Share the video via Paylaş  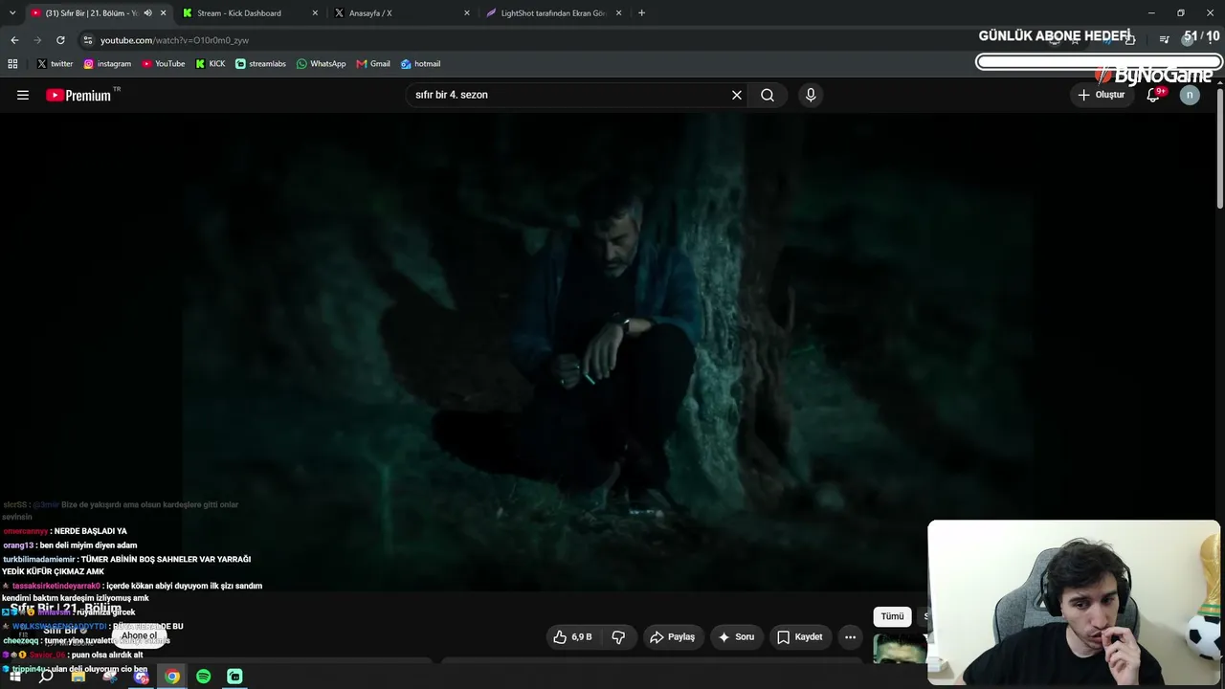[x=672, y=636]
